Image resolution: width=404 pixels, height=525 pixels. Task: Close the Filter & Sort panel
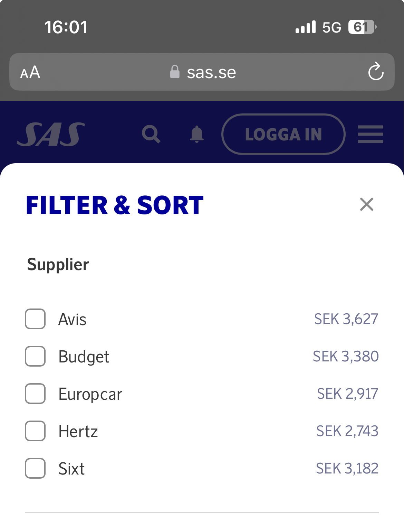[x=366, y=204]
